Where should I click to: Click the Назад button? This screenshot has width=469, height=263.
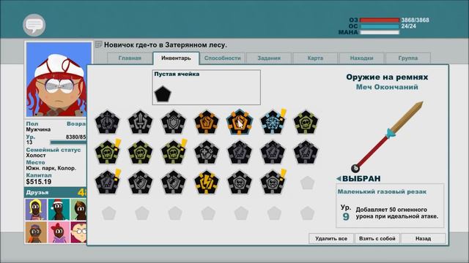[x=424, y=239]
